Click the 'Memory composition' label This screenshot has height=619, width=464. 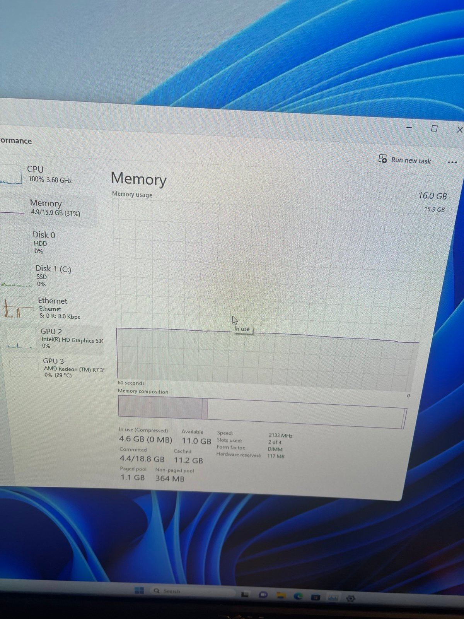click(x=143, y=391)
